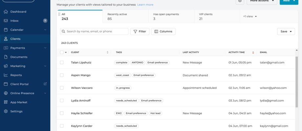Click the Filter button

tap(140, 31)
